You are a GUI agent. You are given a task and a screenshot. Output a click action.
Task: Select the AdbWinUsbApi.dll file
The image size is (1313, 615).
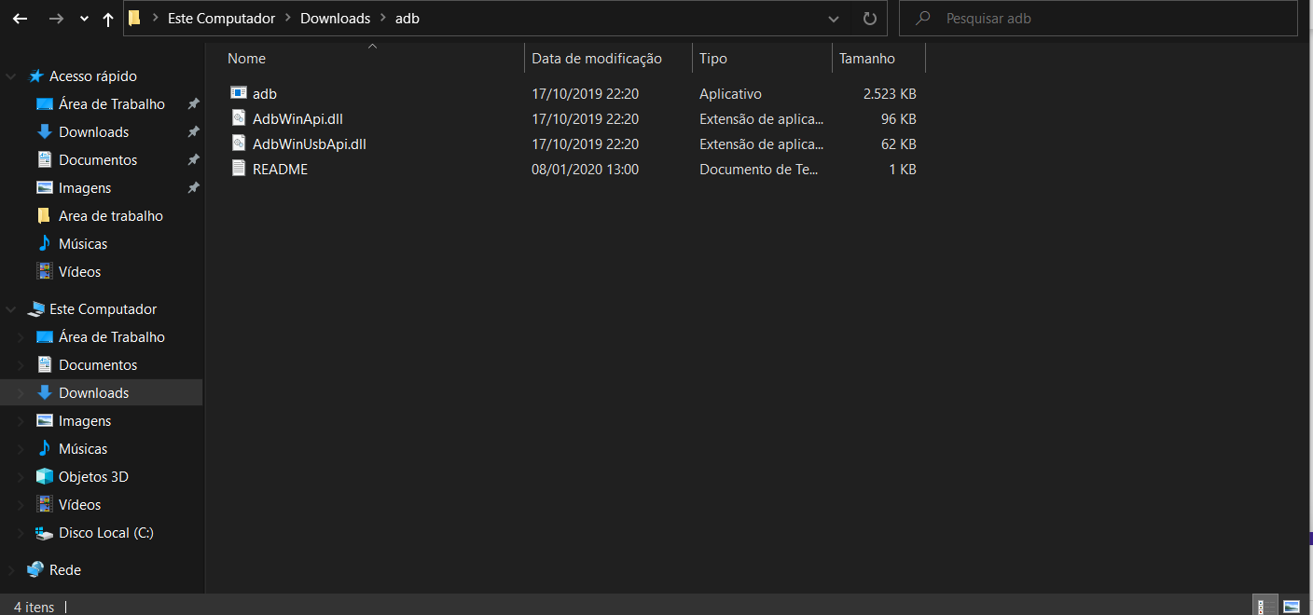pyautogui.click(x=309, y=144)
